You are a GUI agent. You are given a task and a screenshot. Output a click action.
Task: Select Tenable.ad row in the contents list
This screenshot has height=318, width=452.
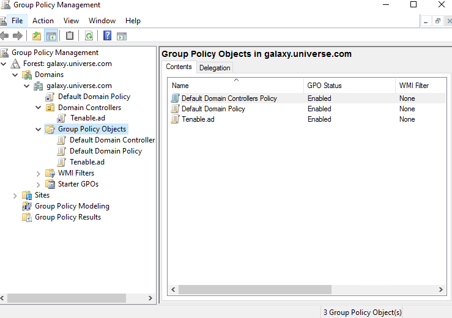click(198, 119)
